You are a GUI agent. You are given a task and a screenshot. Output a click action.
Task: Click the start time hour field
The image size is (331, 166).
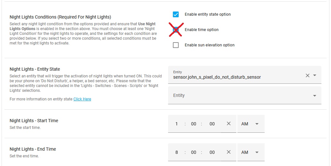click(176, 124)
